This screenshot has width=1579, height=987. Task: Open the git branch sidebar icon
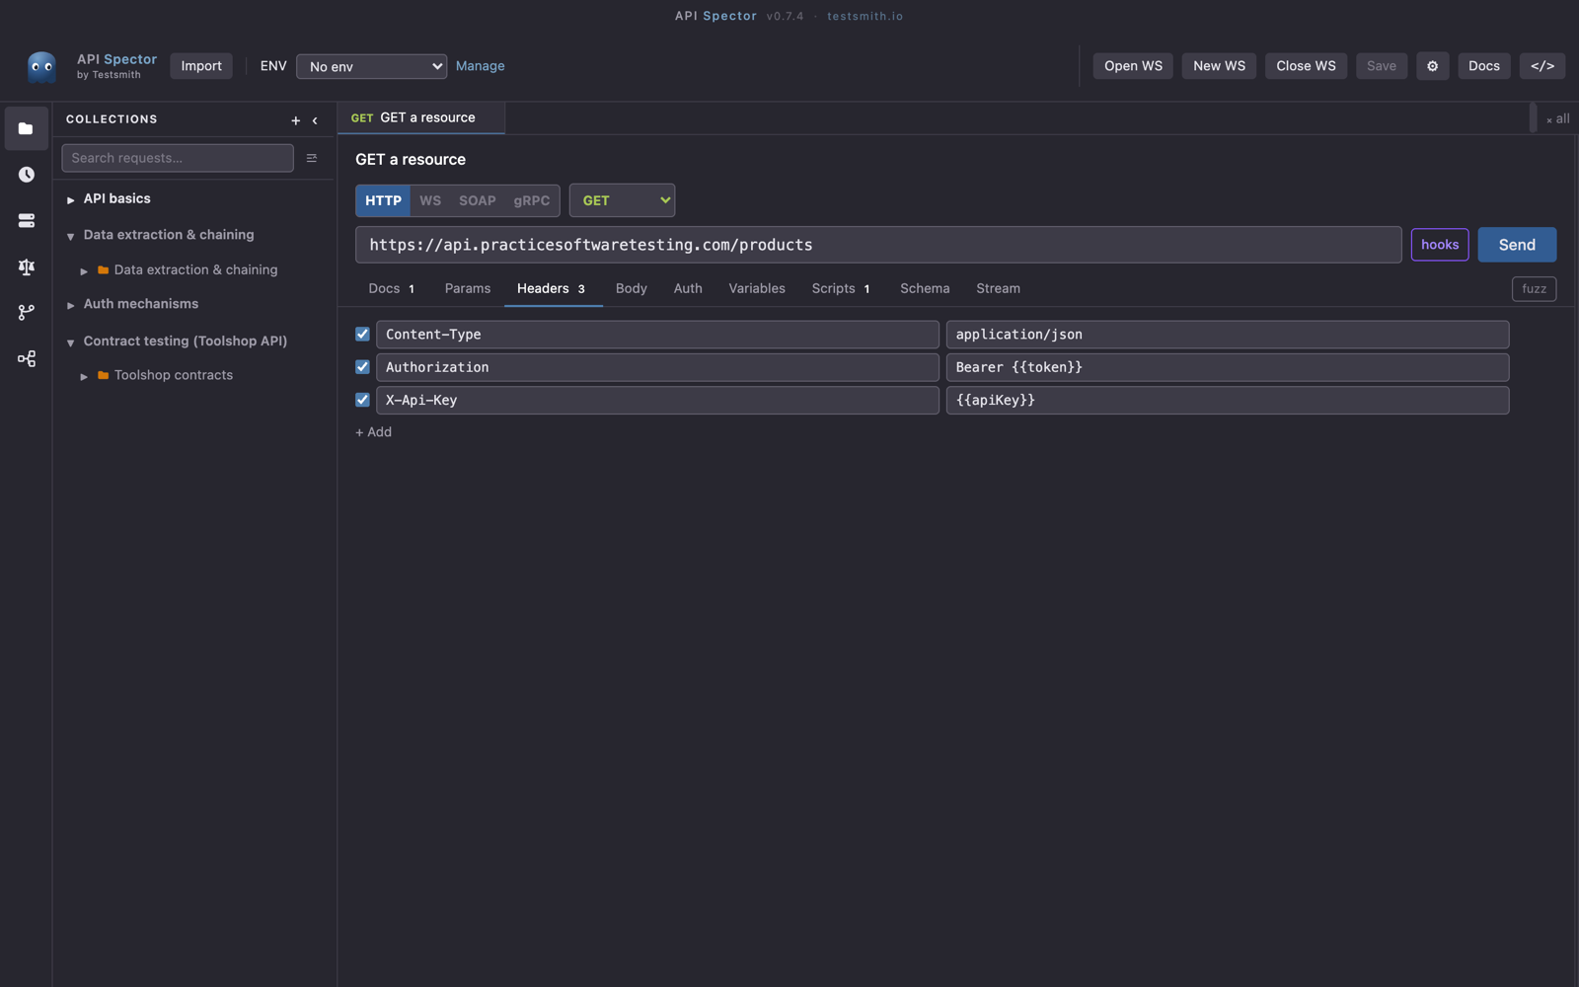point(26,313)
